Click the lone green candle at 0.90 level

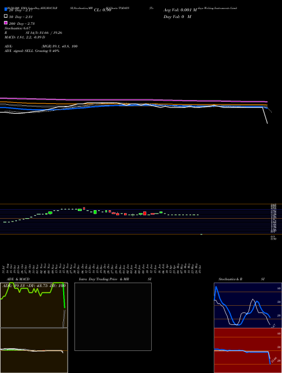(x=201, y=235)
